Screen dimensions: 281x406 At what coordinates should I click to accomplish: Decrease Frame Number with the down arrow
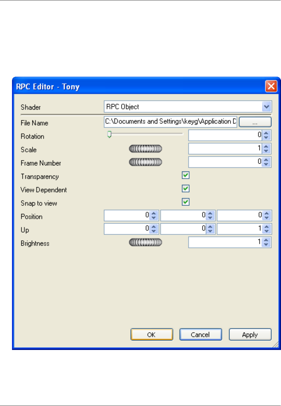(x=266, y=164)
